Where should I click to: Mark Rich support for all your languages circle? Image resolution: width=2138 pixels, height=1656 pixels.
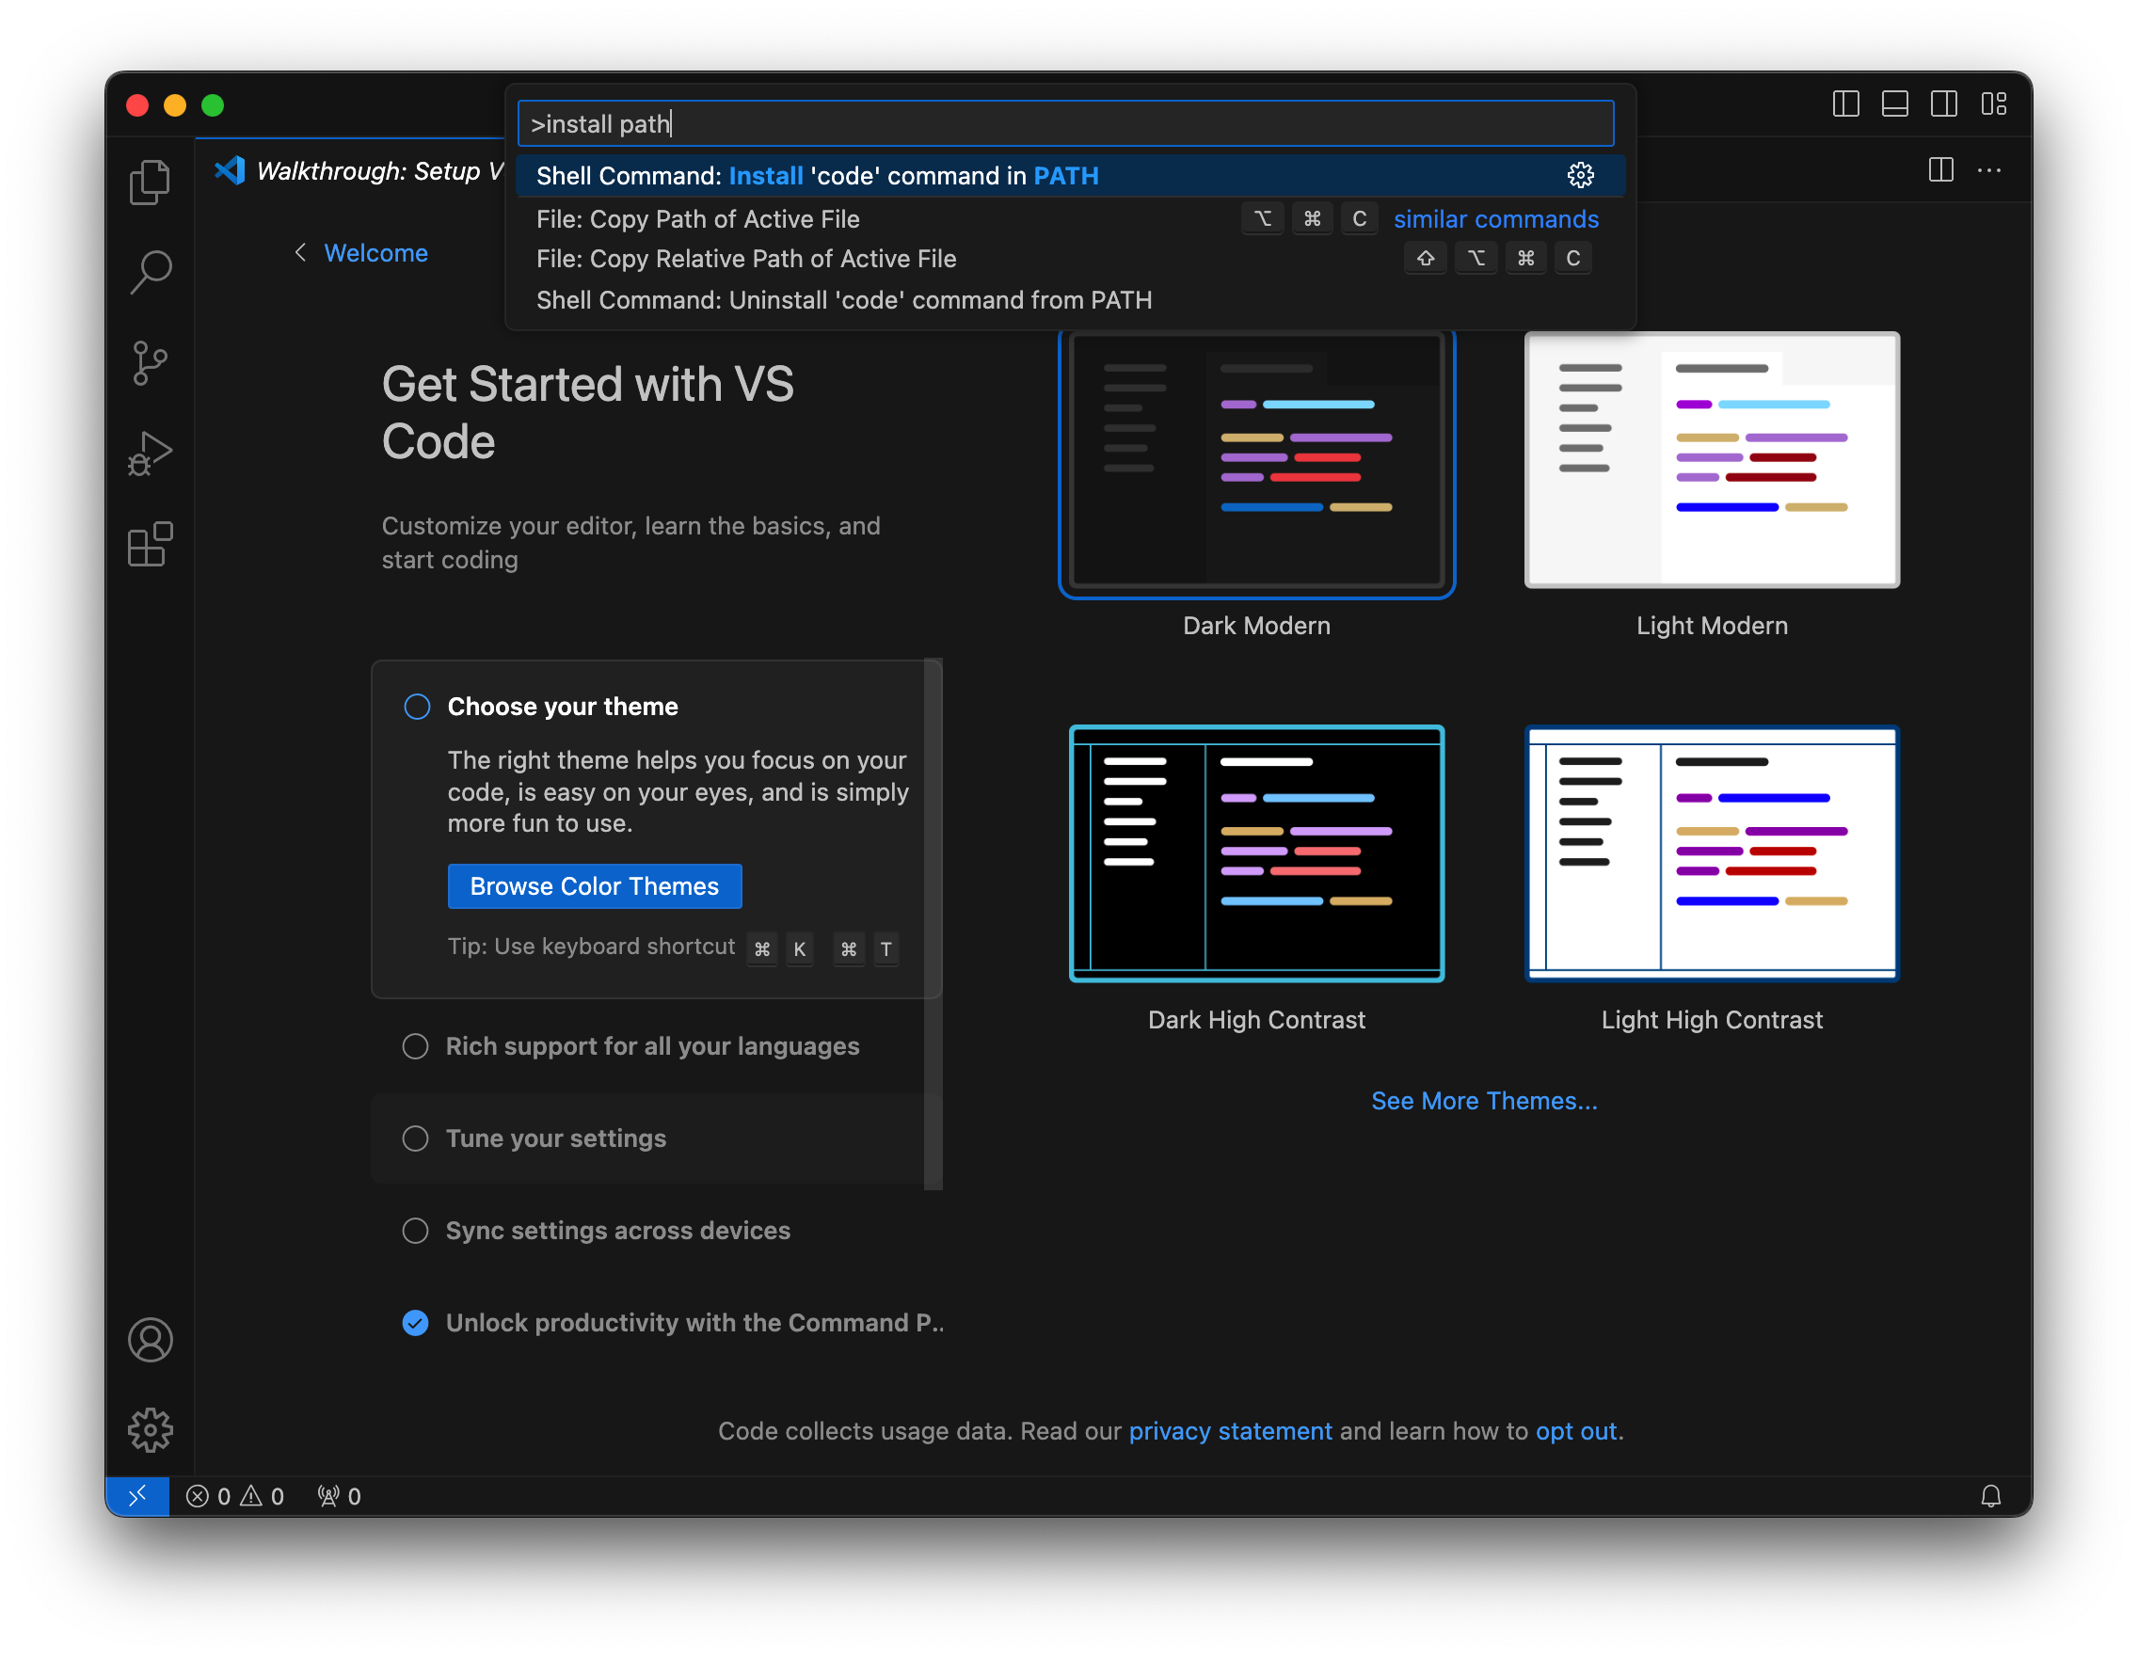(415, 1046)
